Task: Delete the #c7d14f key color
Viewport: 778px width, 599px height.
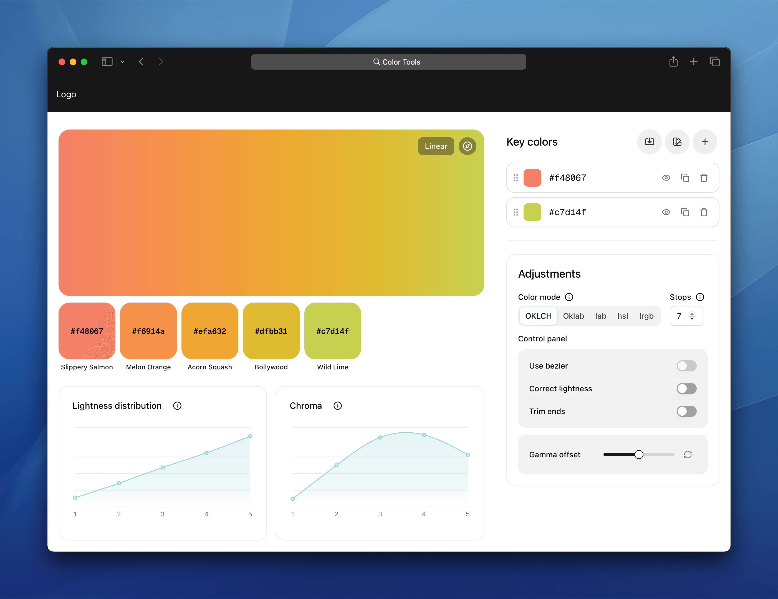Action: [x=704, y=212]
